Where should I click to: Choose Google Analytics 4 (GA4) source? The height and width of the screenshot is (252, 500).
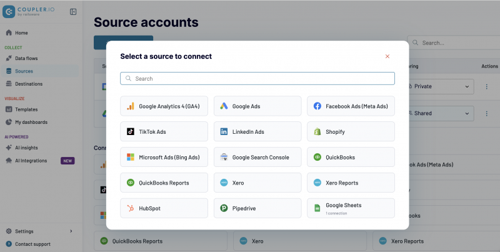point(164,106)
